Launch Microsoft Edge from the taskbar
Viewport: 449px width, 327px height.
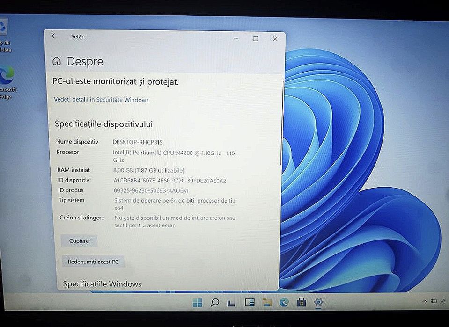tap(284, 302)
